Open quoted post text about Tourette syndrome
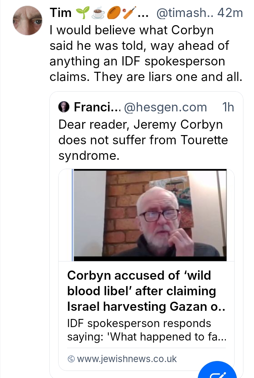Image resolution: width=254 pixels, height=378 pixels. pyautogui.click(x=143, y=140)
